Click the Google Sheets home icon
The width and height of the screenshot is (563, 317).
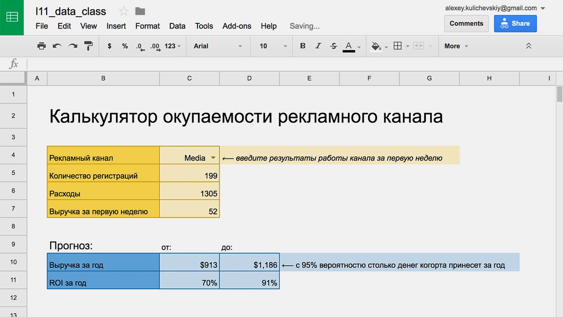pyautogui.click(x=12, y=17)
